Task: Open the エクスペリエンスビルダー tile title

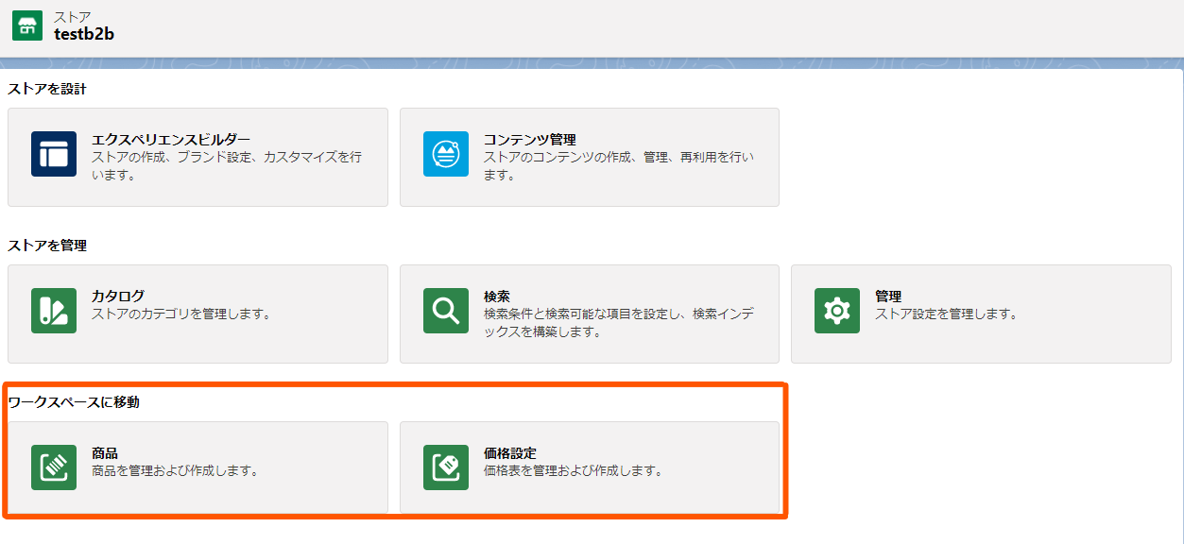Action: pos(171,140)
